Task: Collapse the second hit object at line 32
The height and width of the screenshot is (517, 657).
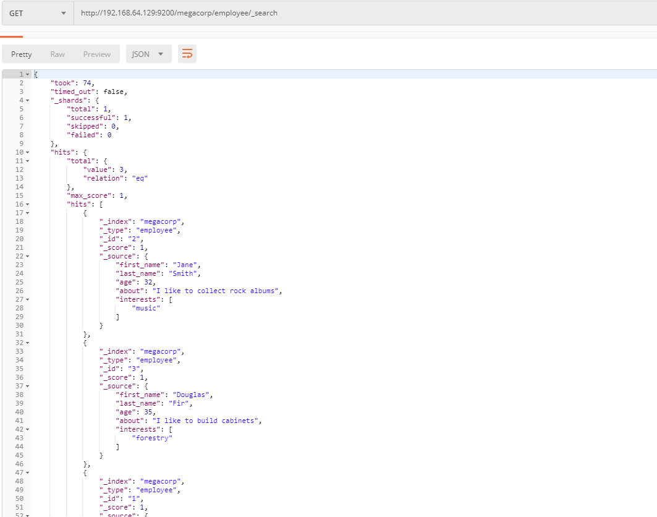Action: [28, 343]
